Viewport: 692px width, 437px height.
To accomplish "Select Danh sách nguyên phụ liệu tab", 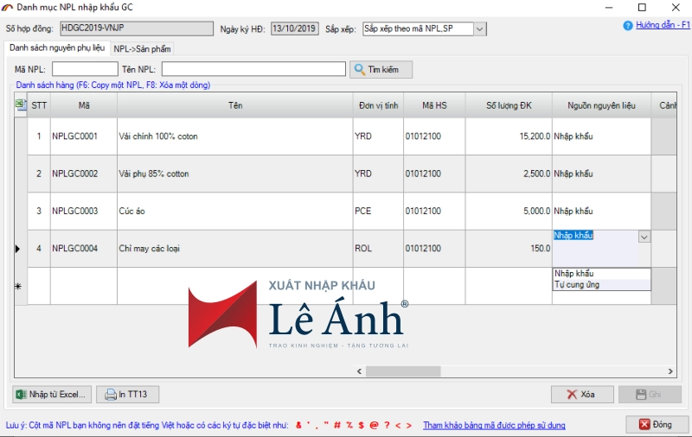I will (57, 48).
